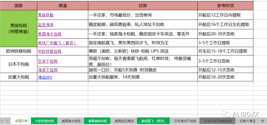Open the 美国海卡包税 sheet tab
The width and height of the screenshot is (267, 125).
point(71,121)
